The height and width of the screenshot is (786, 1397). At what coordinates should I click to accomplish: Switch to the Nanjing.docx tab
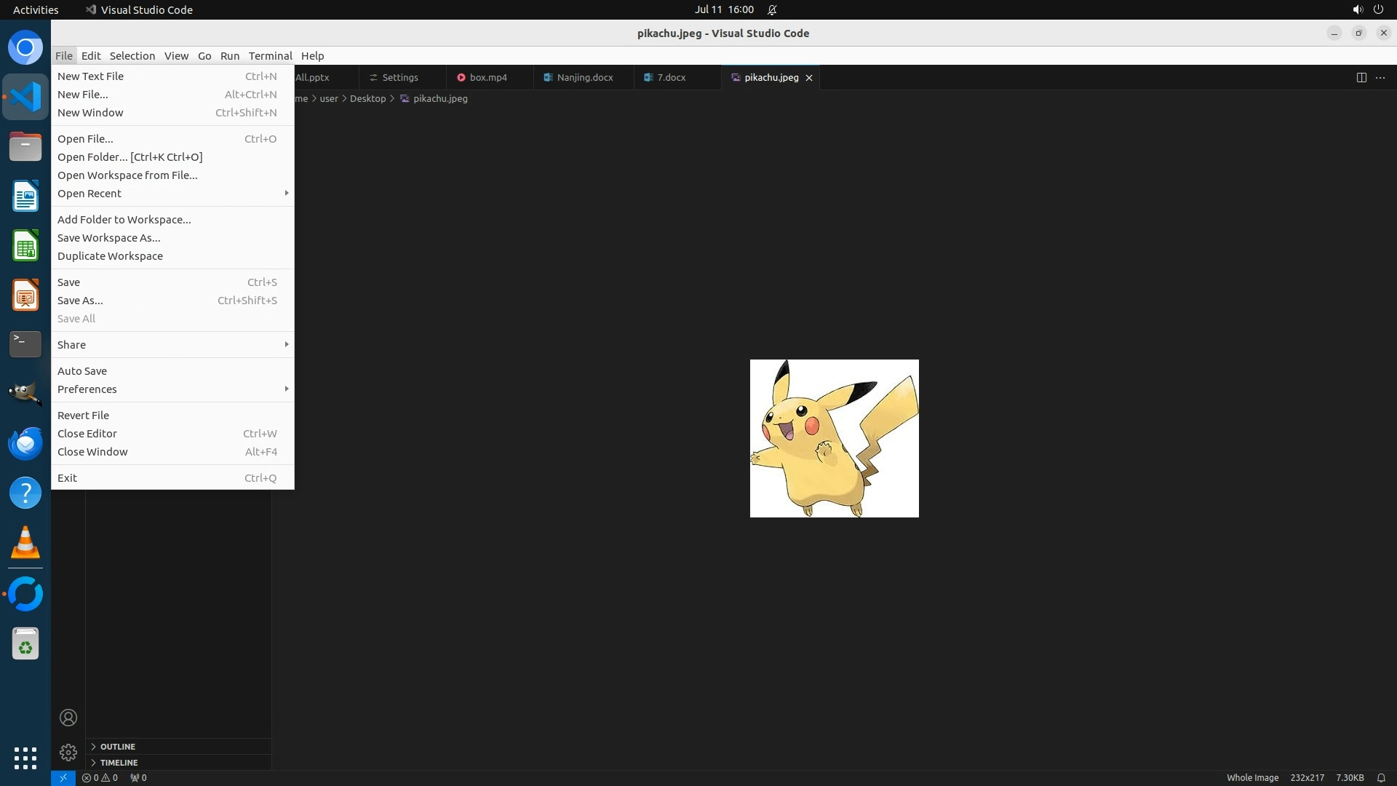pos(584,77)
